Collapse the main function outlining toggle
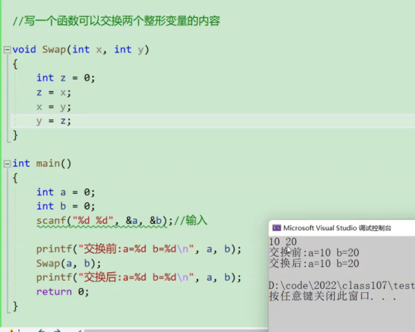 coord(7,163)
